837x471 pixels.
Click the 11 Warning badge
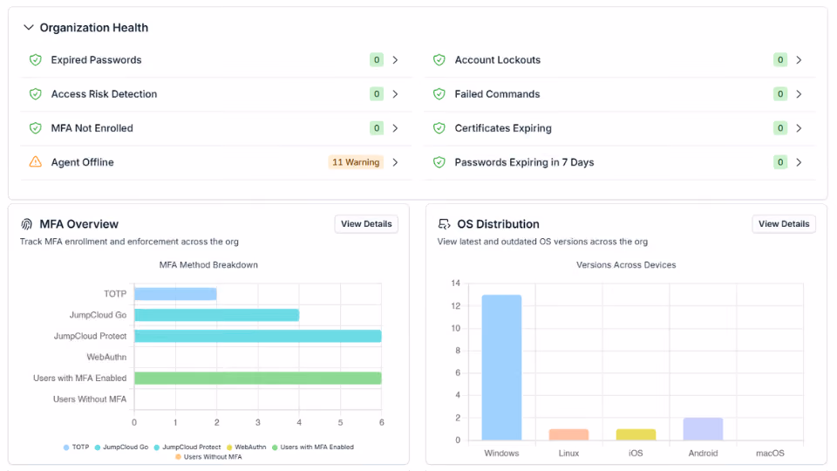coord(356,162)
